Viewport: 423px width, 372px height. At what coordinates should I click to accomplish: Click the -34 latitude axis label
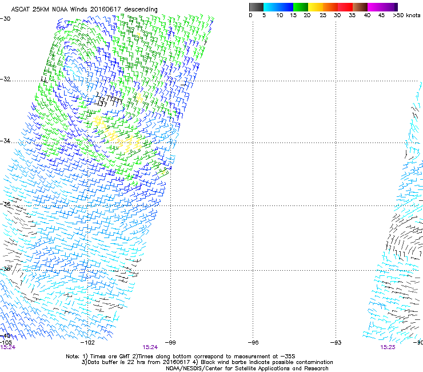[x=5, y=141]
